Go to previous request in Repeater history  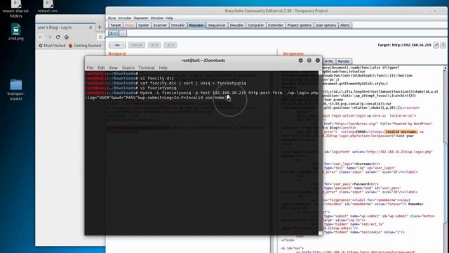pyautogui.click(x=154, y=45)
